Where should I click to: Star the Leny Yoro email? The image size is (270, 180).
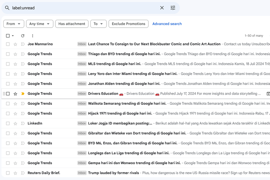click(15, 74)
